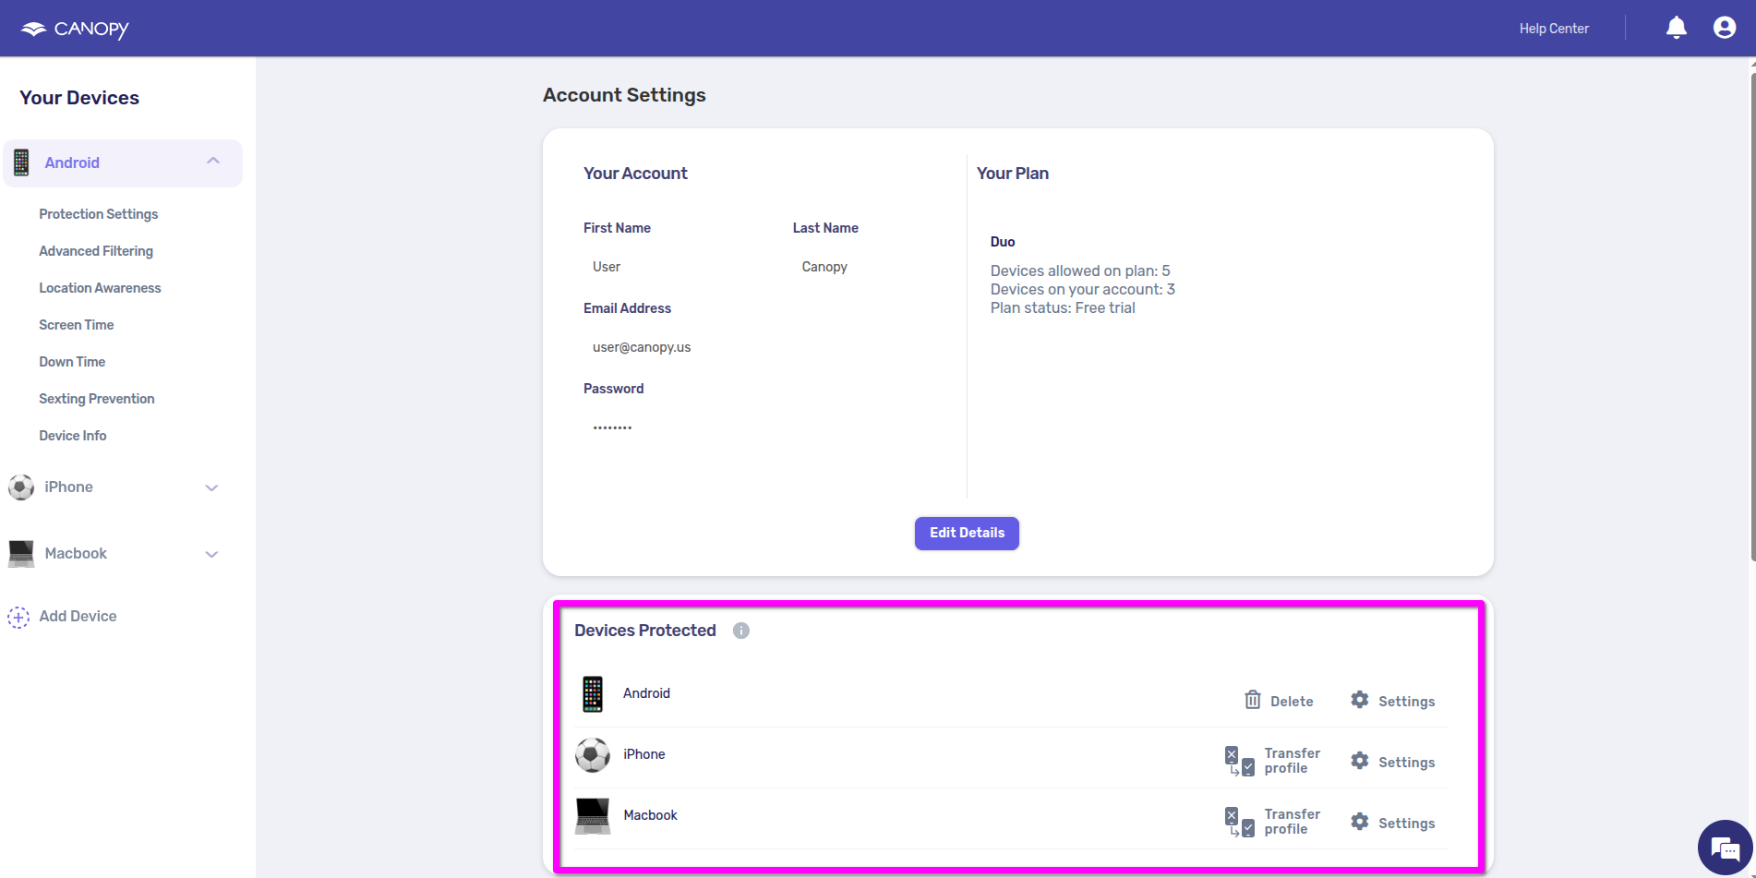Click the Android device image in Devices Protected
Viewport: 1756px width, 878px height.
[x=593, y=694]
